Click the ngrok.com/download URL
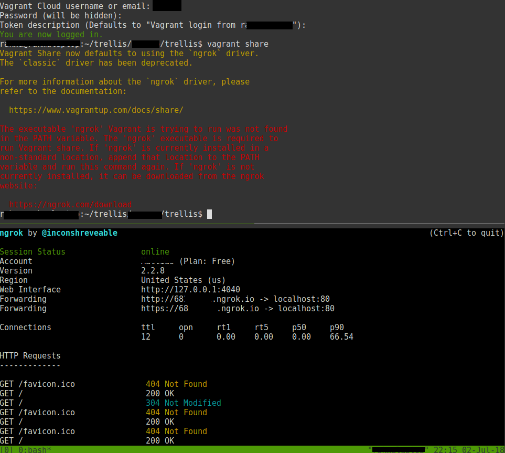 coord(71,205)
